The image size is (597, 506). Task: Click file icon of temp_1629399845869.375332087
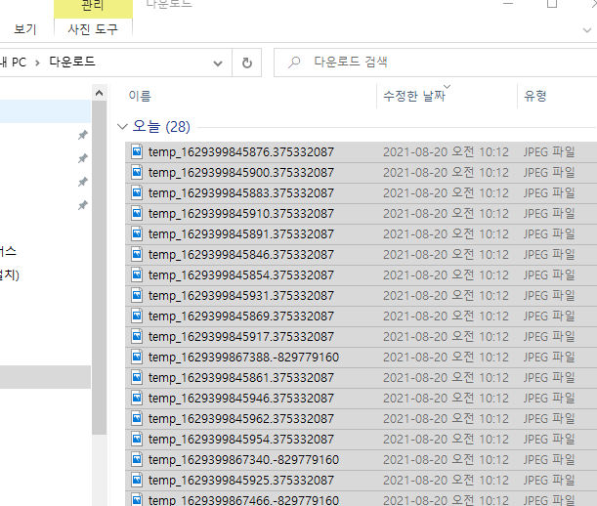[x=137, y=316]
